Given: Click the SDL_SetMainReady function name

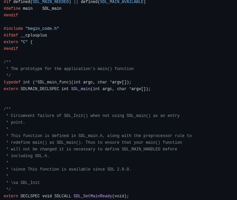Looking at the screenshot, I should click(93, 196).
